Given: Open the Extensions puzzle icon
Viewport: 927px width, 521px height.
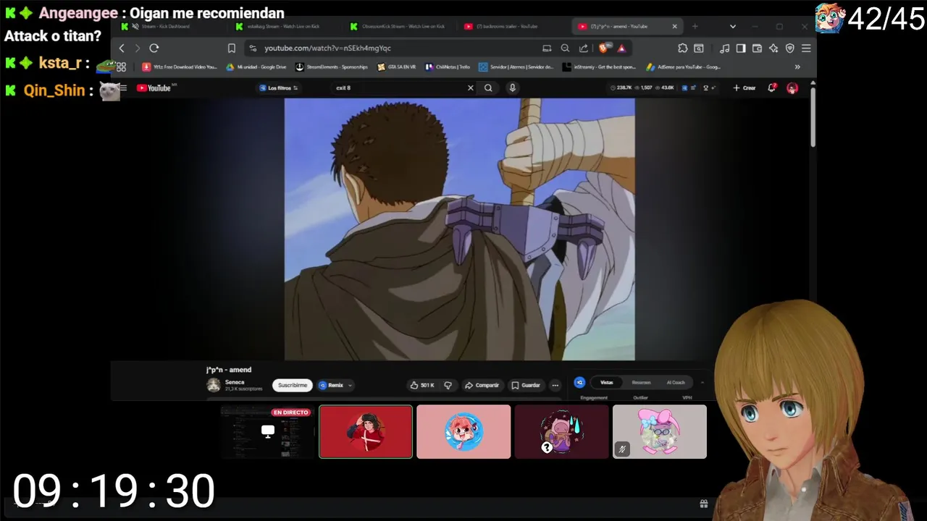Looking at the screenshot, I should tap(682, 48).
